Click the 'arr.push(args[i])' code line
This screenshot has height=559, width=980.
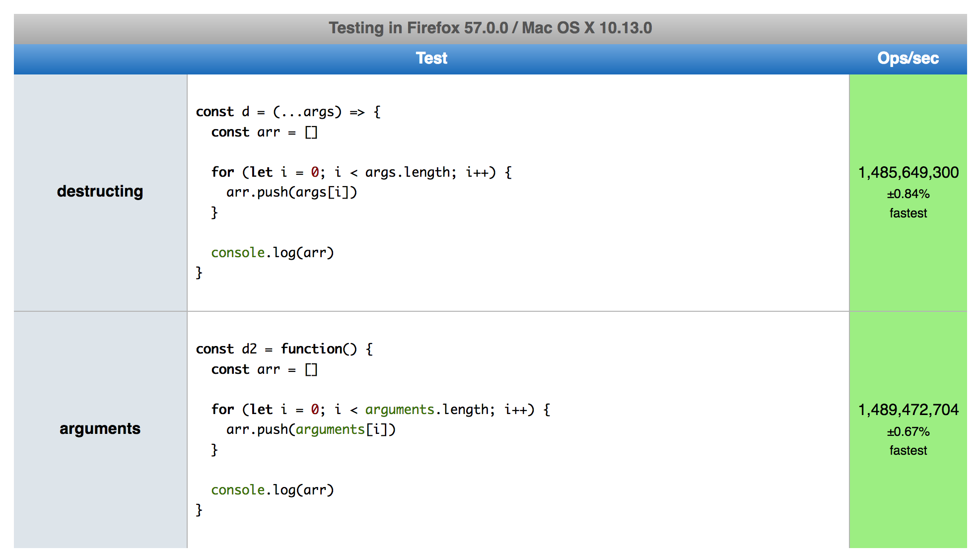pyautogui.click(x=292, y=192)
